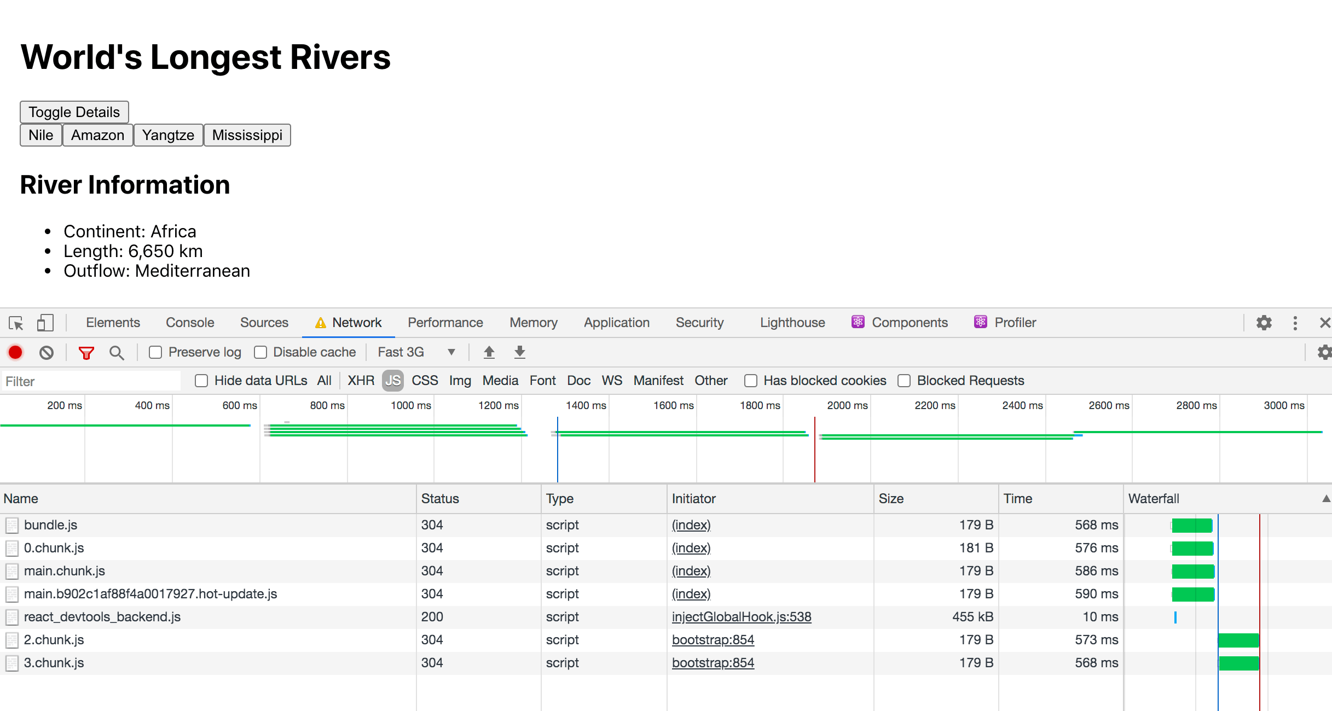The height and width of the screenshot is (711, 1332).
Task: Sort by the Waterfall column arrow
Action: click(1325, 498)
